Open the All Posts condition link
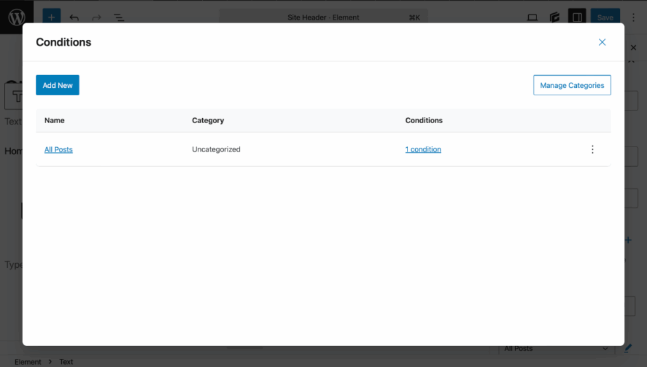Screen dimensions: 647x367 pyautogui.click(x=59, y=149)
